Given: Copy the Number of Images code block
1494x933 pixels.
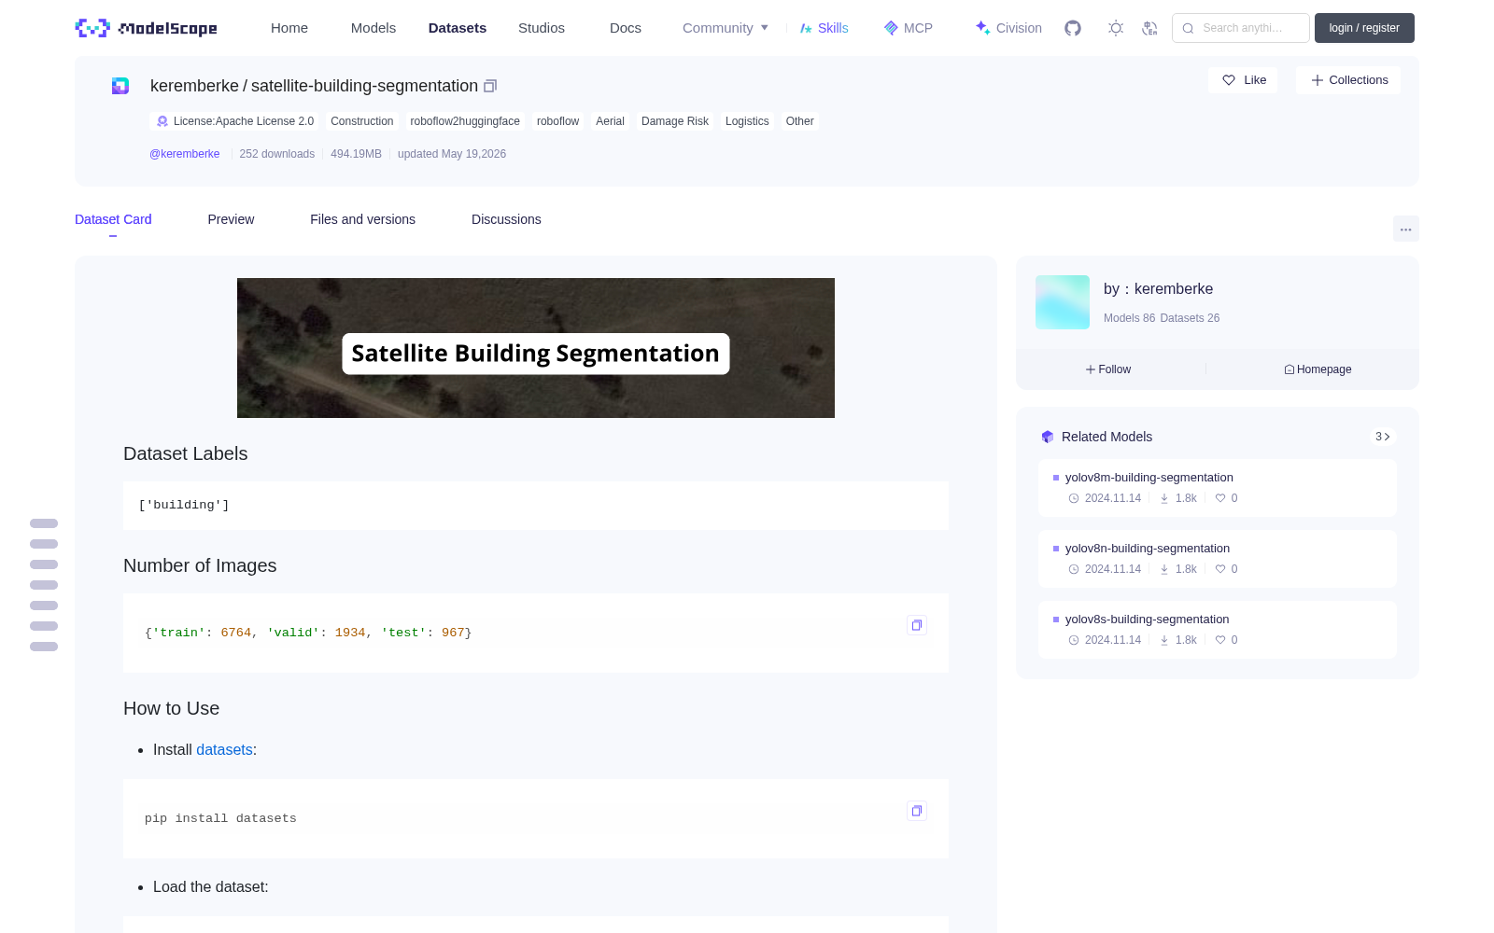Looking at the screenshot, I should (917, 625).
